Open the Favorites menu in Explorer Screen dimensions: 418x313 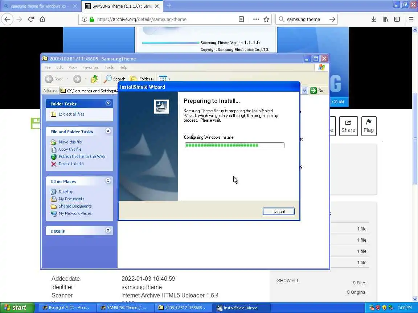pos(90,67)
